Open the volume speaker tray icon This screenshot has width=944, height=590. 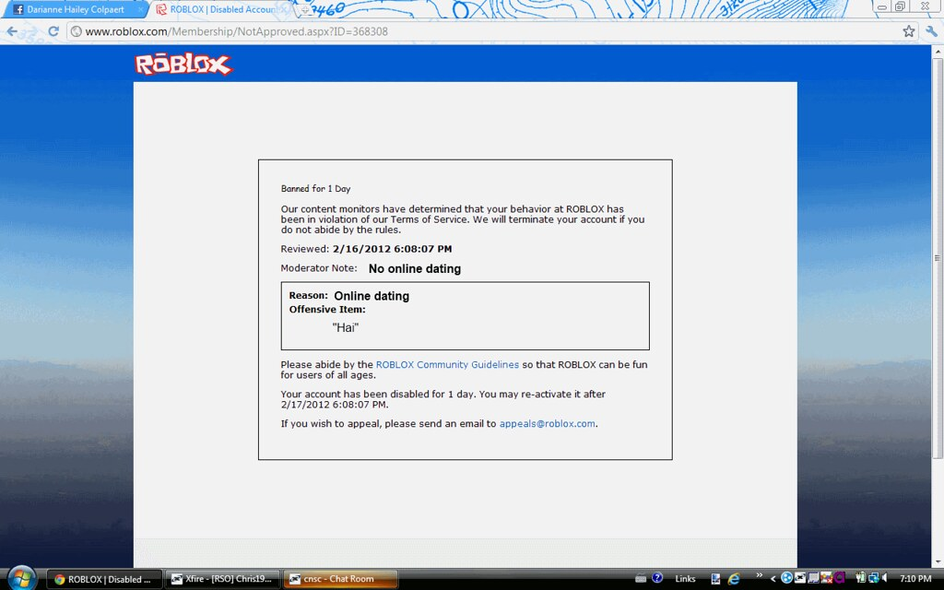tap(885, 578)
